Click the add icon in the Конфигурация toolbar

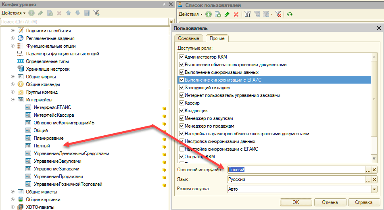tap(31, 13)
